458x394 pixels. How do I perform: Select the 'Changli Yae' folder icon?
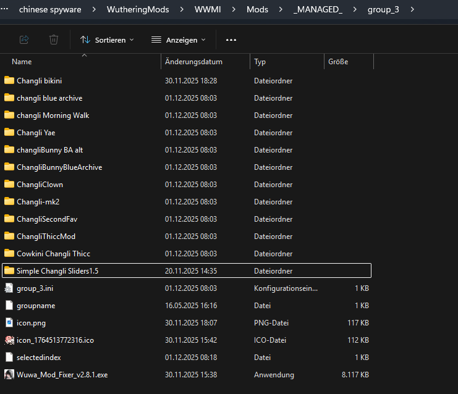coord(9,132)
